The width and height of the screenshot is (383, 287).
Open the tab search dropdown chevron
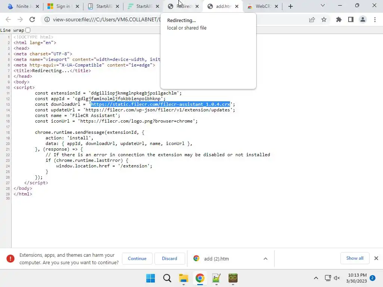323,5
